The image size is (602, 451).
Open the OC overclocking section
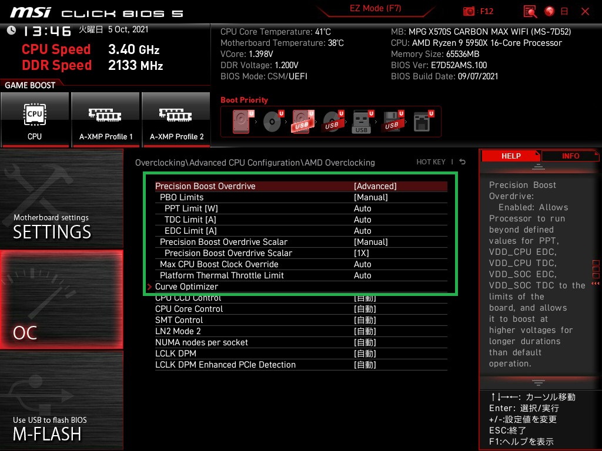[x=61, y=299]
